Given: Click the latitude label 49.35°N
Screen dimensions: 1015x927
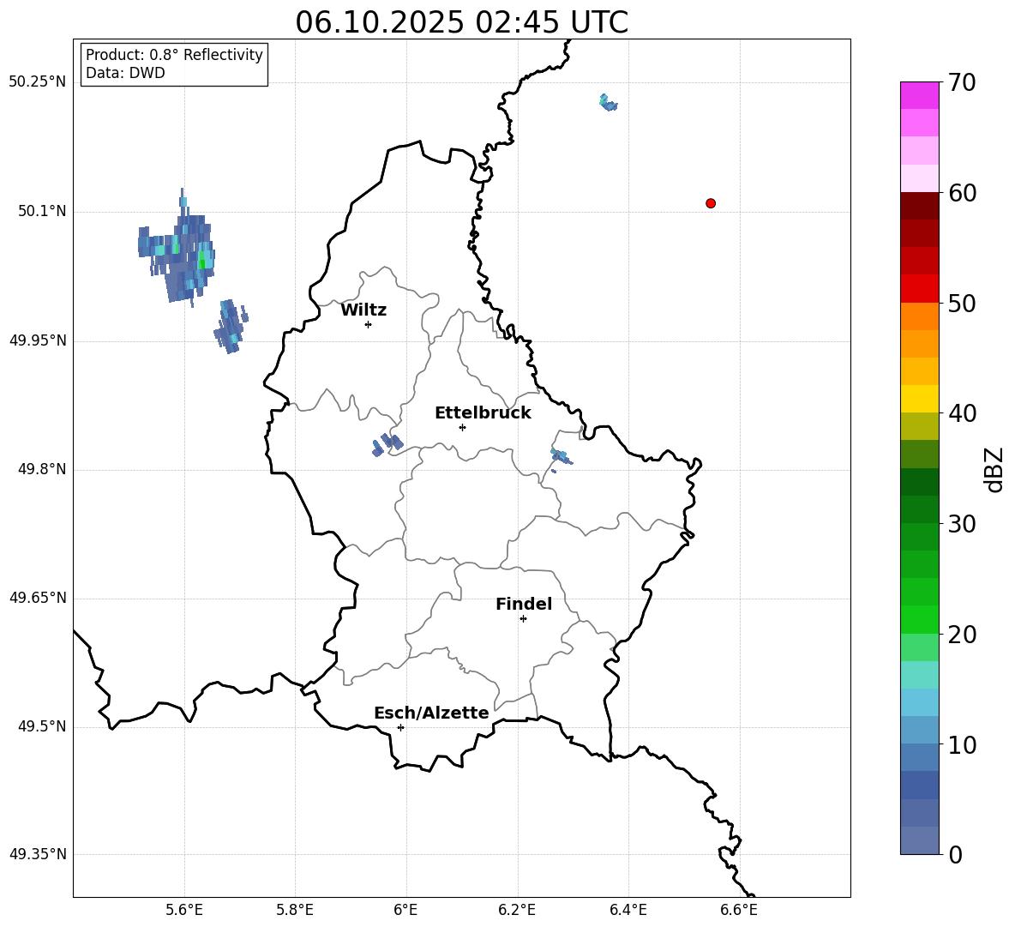Looking at the screenshot, I should pyautogui.click(x=38, y=854).
